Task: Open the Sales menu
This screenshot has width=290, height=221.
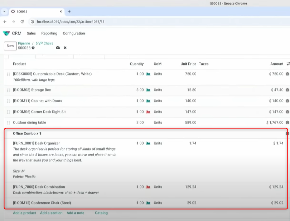Action: click(x=31, y=34)
